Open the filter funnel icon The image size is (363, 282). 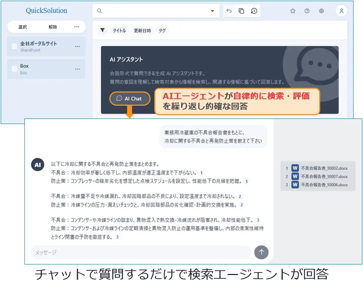[102, 30]
